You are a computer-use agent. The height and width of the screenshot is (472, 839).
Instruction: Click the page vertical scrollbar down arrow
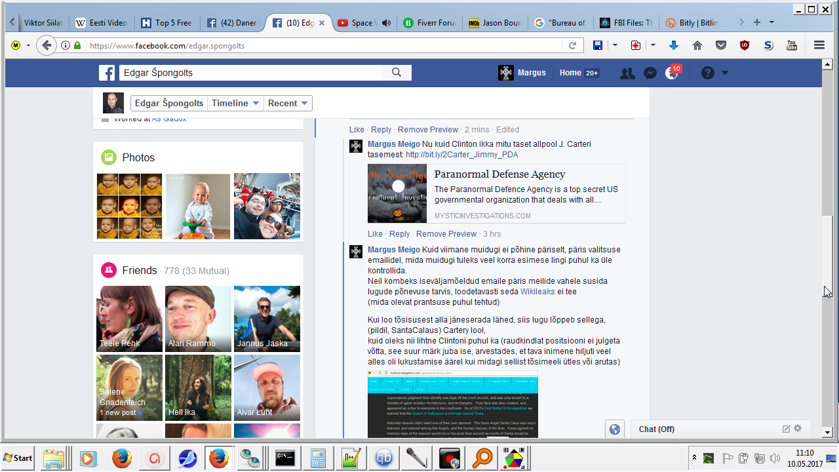tap(827, 433)
